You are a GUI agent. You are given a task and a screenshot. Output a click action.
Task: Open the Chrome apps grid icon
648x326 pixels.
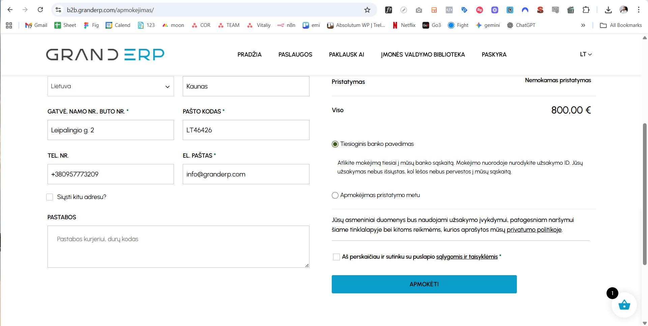[9, 25]
